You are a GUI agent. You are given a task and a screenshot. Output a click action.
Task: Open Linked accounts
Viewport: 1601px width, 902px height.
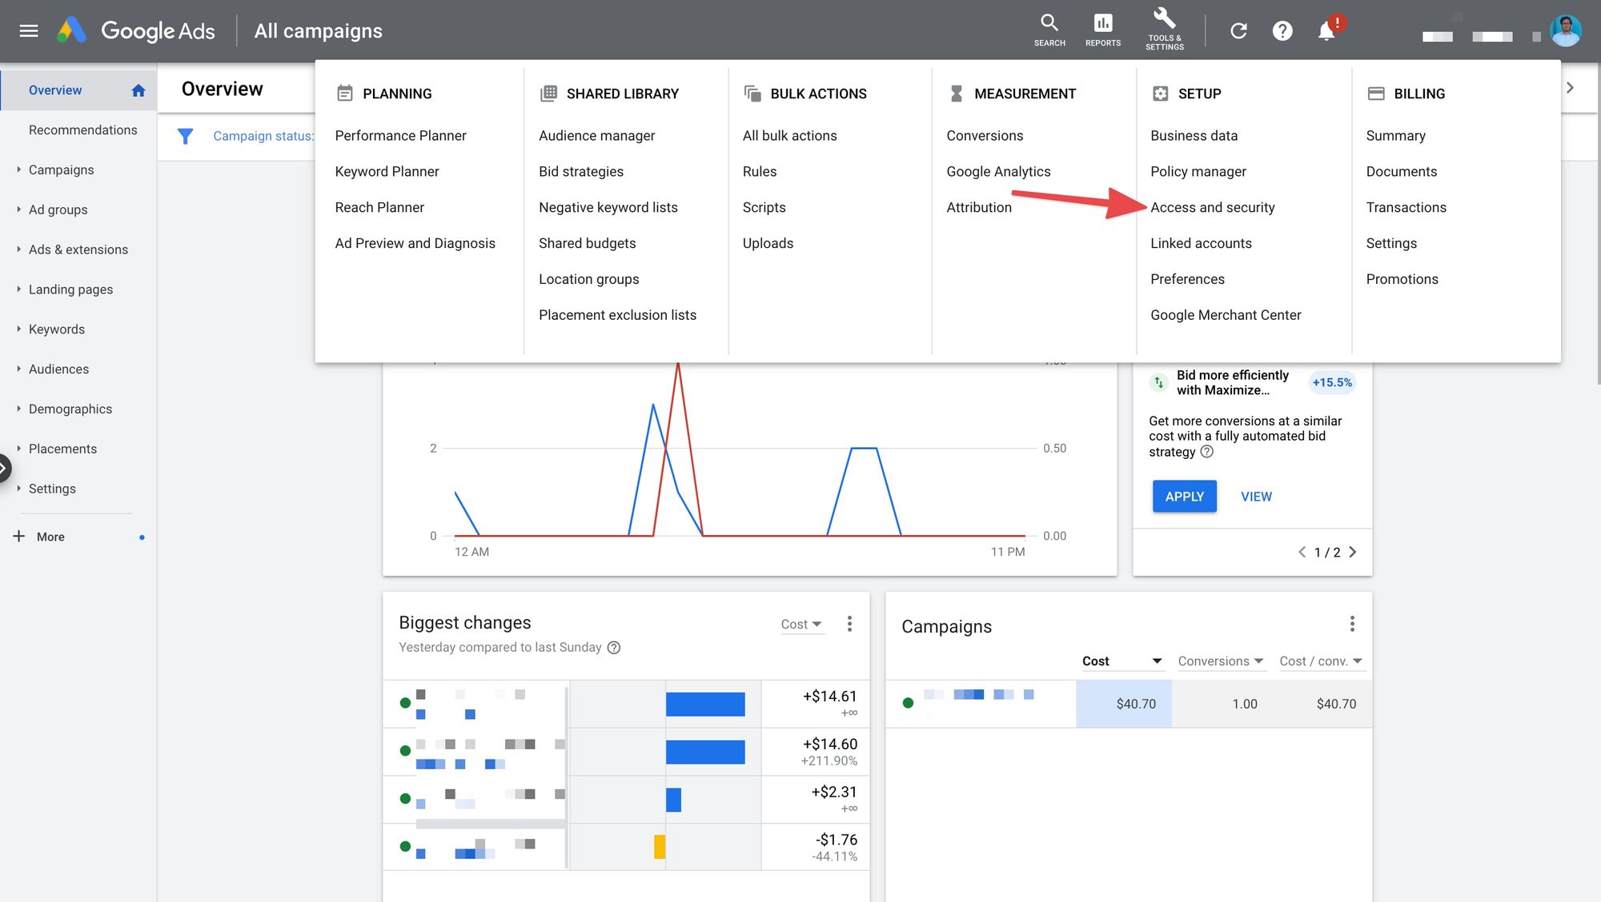1201,243
